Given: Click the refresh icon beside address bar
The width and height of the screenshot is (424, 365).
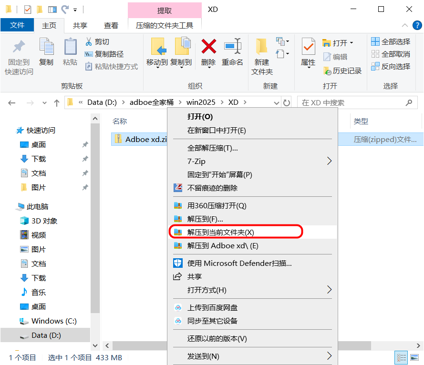Looking at the screenshot, I should tap(286, 102).
